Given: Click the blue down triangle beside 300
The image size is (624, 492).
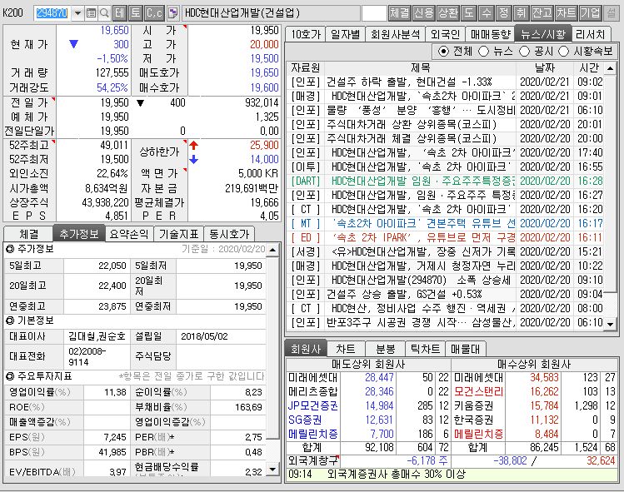Looking at the screenshot, I should pos(74,44).
